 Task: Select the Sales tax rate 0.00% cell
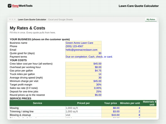[84, 88]
